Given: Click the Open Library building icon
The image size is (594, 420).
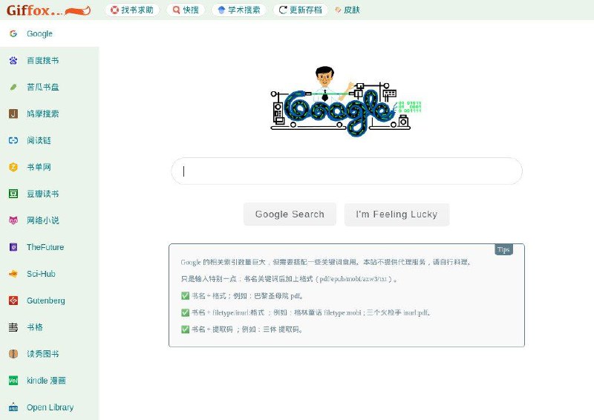Looking at the screenshot, I should tap(13, 407).
